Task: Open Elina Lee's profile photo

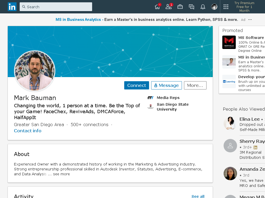Action: click(230, 123)
